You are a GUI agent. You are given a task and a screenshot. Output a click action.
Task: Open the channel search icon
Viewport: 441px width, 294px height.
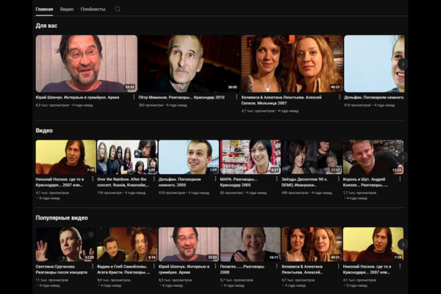[118, 9]
